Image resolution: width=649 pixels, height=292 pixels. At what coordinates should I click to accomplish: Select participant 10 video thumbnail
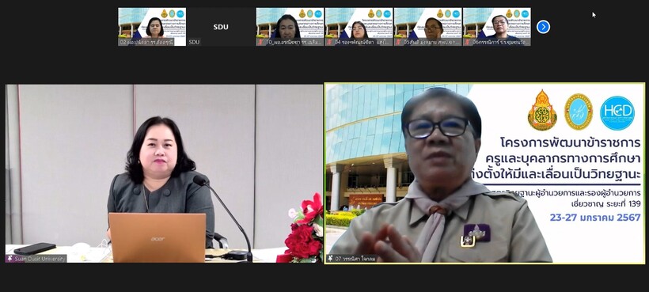click(290, 27)
